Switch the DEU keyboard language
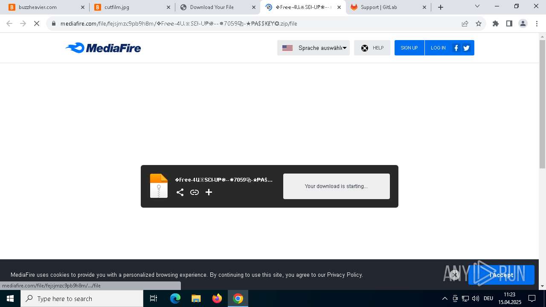The image size is (546, 307). 488,298
